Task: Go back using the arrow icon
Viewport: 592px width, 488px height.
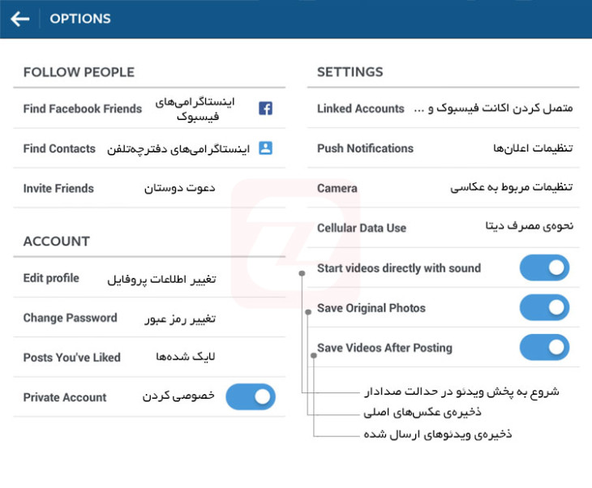Action: [x=20, y=19]
